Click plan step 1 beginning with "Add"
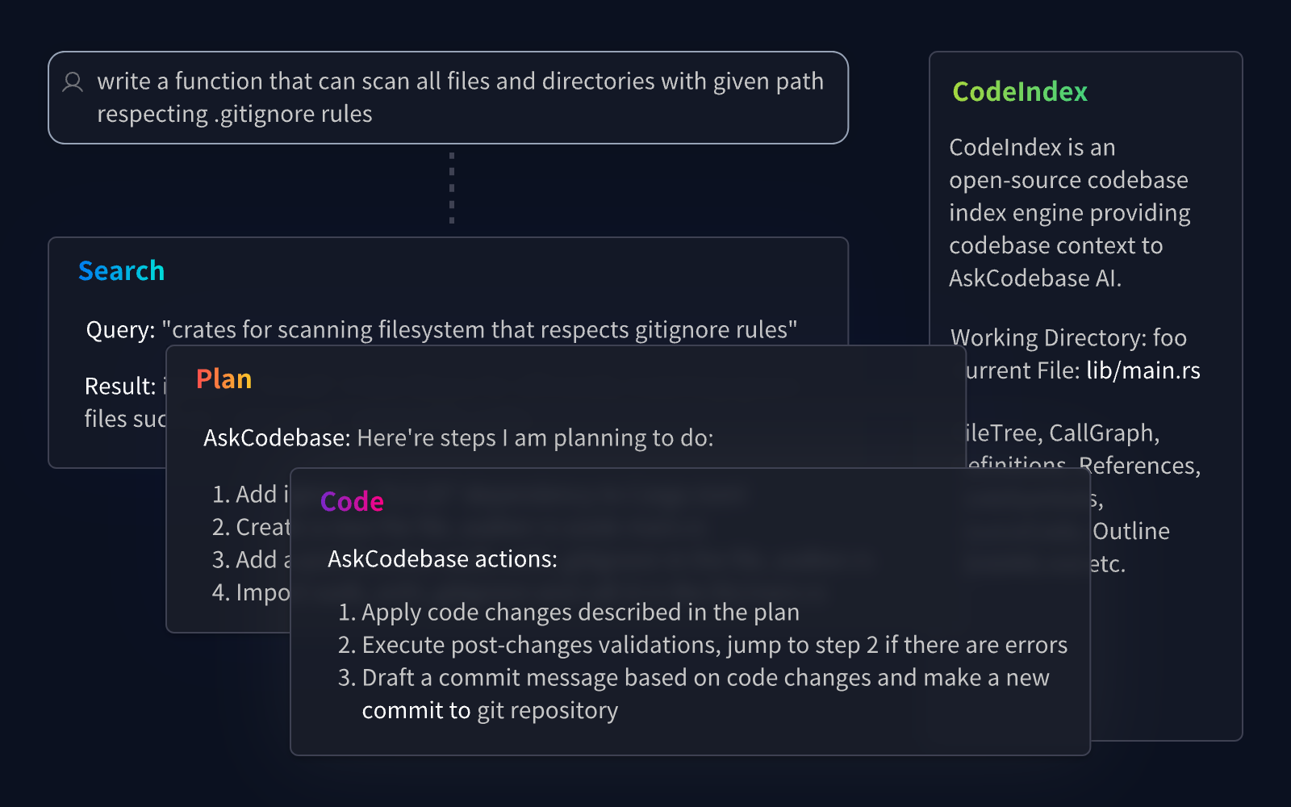The height and width of the screenshot is (807, 1291). (250, 495)
